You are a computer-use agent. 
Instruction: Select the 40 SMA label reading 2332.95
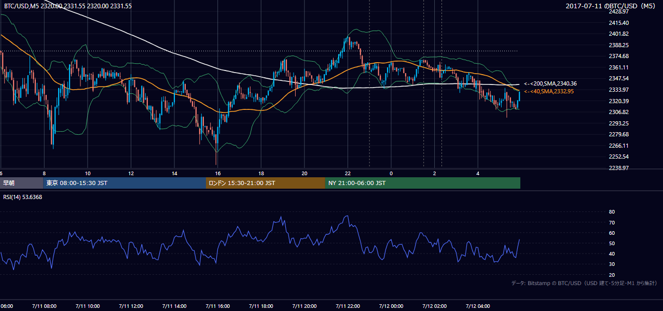(549, 91)
